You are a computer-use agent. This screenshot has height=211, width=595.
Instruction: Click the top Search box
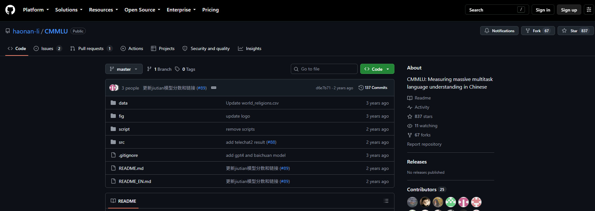[x=497, y=10]
